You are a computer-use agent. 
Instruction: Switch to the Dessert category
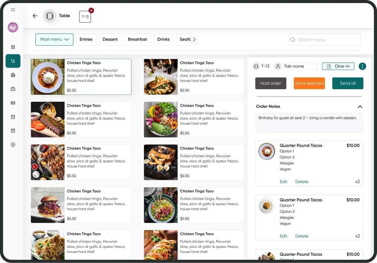pos(110,39)
